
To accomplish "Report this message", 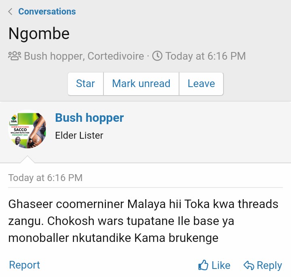I will tap(25, 265).
